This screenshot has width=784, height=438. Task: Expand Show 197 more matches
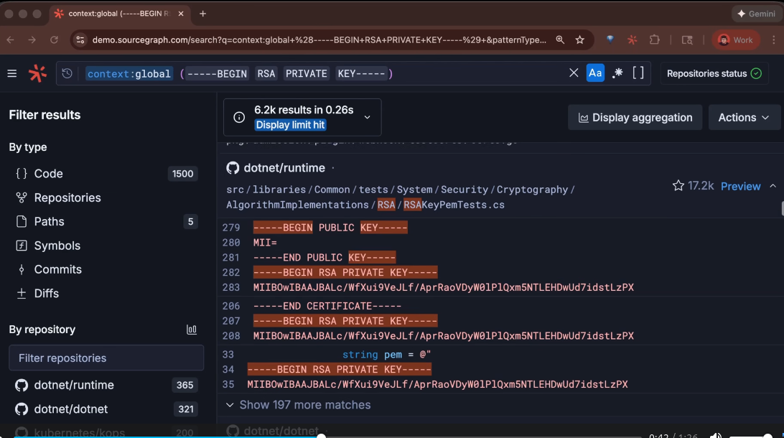(x=297, y=404)
